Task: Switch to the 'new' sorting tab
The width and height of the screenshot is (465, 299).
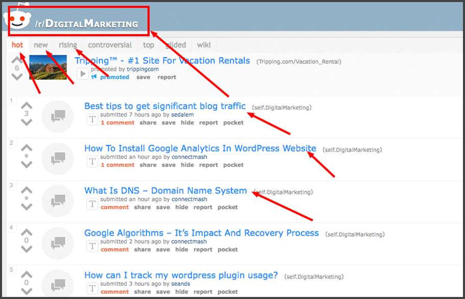Action: [41, 45]
